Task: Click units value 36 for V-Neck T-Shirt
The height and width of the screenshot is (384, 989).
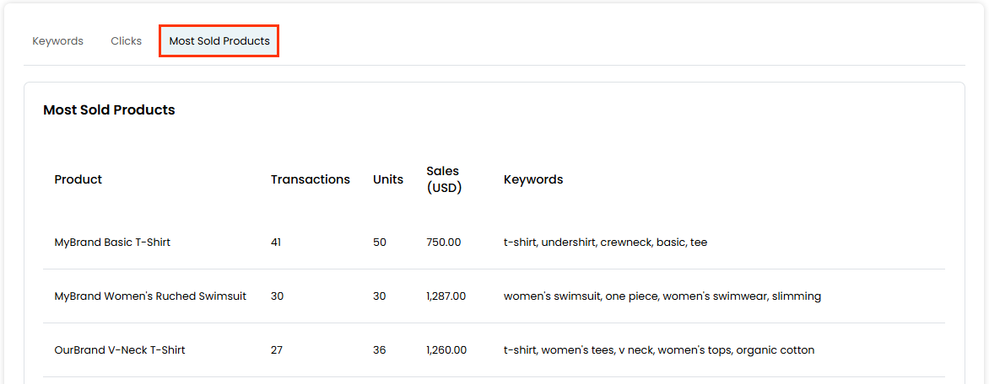Action: (x=380, y=350)
